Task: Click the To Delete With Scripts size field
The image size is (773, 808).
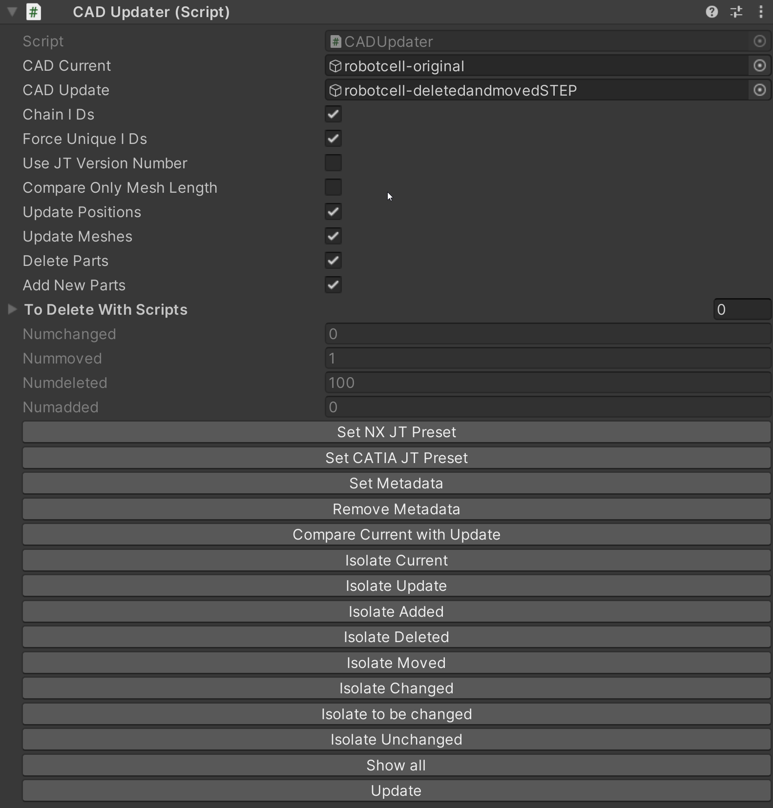Action: point(741,309)
